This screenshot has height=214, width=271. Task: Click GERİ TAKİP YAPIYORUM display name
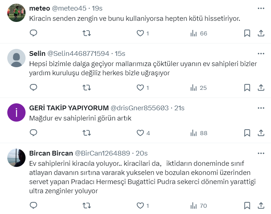[69, 108]
